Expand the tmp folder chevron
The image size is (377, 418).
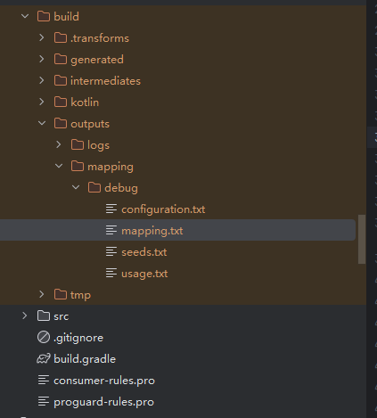click(x=42, y=294)
